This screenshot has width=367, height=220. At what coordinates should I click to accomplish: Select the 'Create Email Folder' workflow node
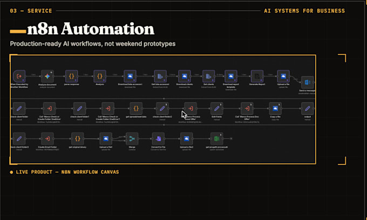(x=47, y=139)
